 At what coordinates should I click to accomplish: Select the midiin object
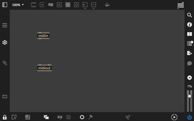click(43, 36)
